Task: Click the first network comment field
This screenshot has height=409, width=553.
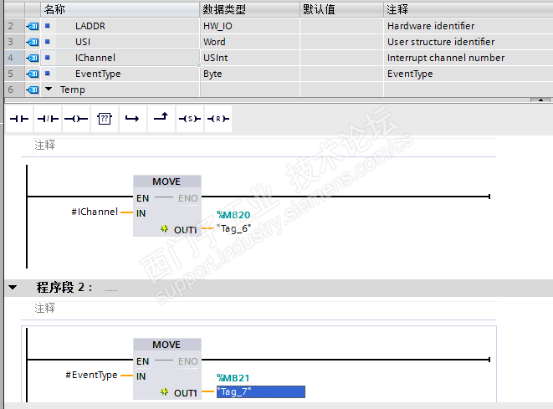Action: [264, 146]
